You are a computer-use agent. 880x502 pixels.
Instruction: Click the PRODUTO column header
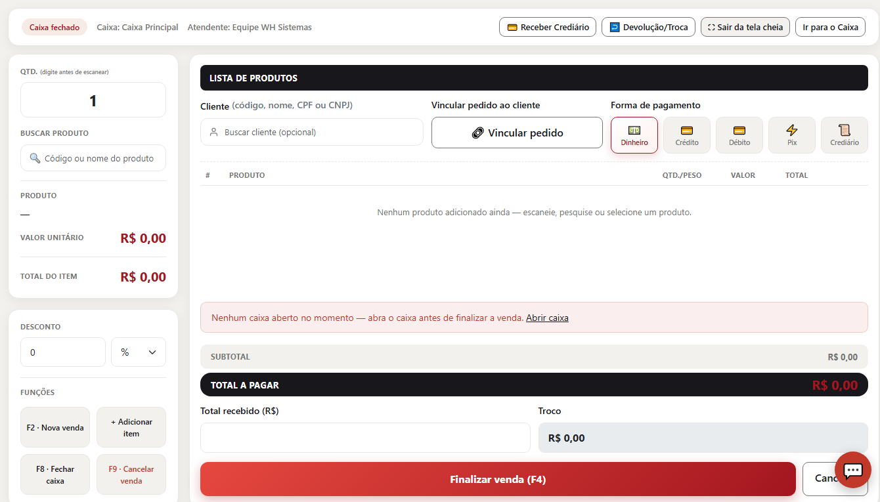247,175
